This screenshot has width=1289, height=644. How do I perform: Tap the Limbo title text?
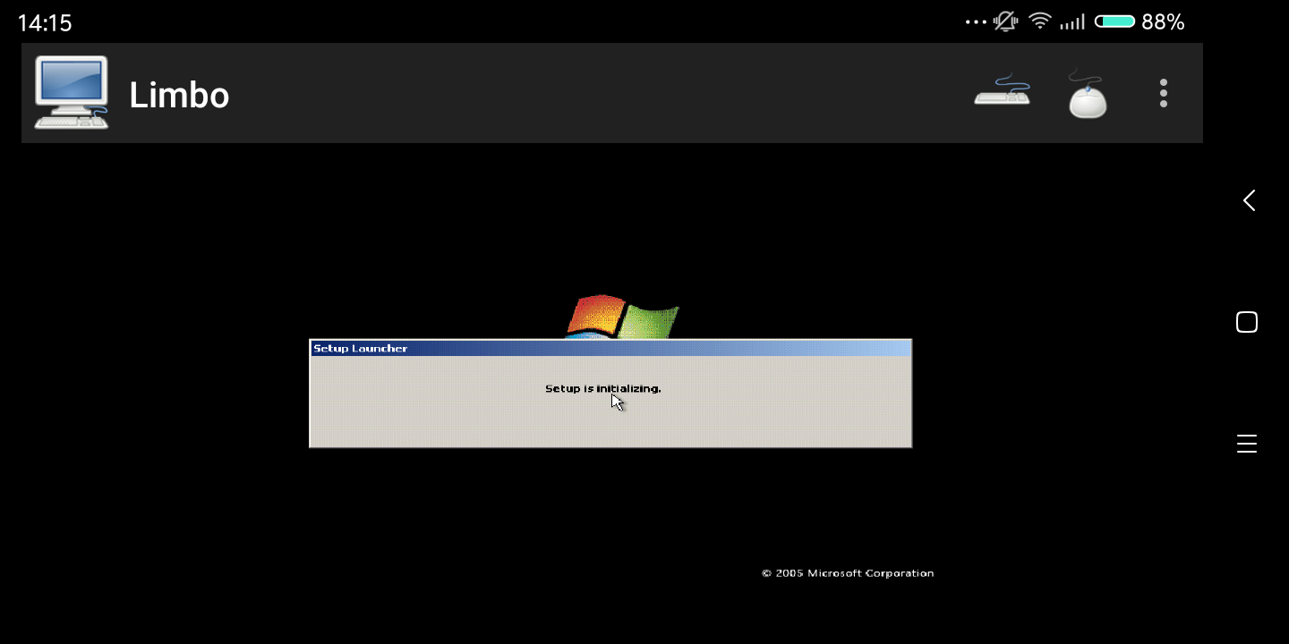(x=179, y=95)
